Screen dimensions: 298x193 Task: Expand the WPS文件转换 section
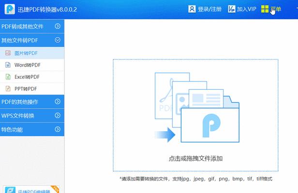point(32,116)
